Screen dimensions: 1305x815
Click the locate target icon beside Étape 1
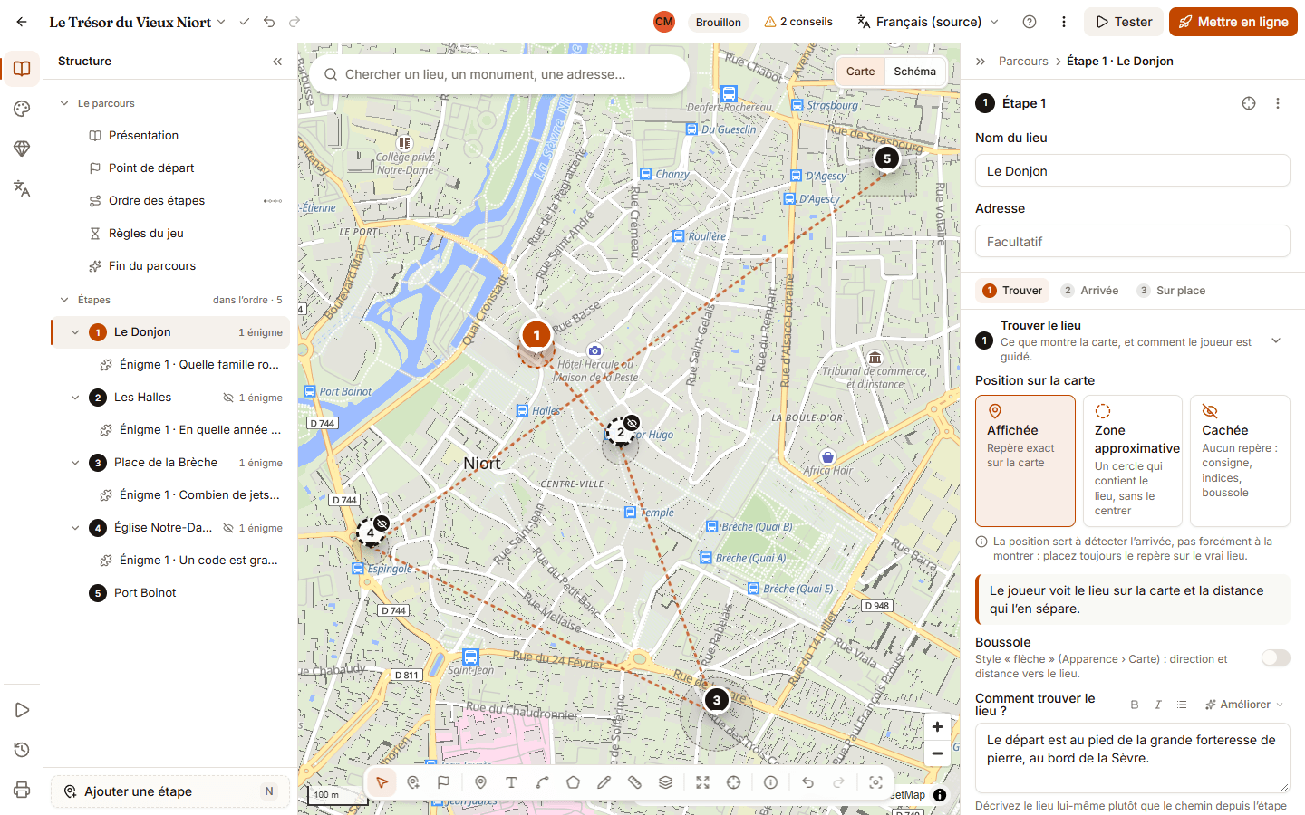(x=1249, y=103)
